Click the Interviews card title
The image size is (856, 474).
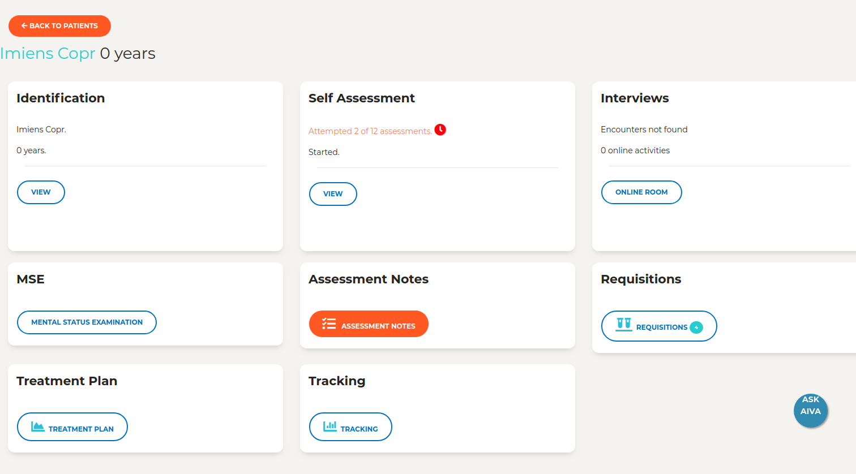tap(635, 98)
